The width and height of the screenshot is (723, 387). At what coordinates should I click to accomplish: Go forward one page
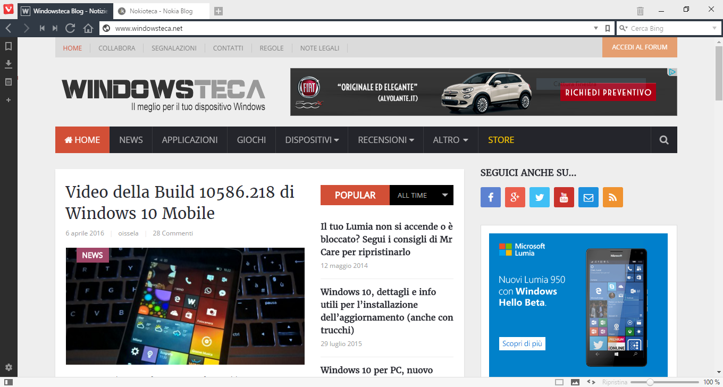pos(26,28)
